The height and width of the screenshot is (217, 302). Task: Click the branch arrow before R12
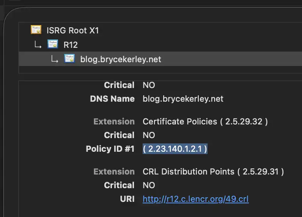(38, 45)
